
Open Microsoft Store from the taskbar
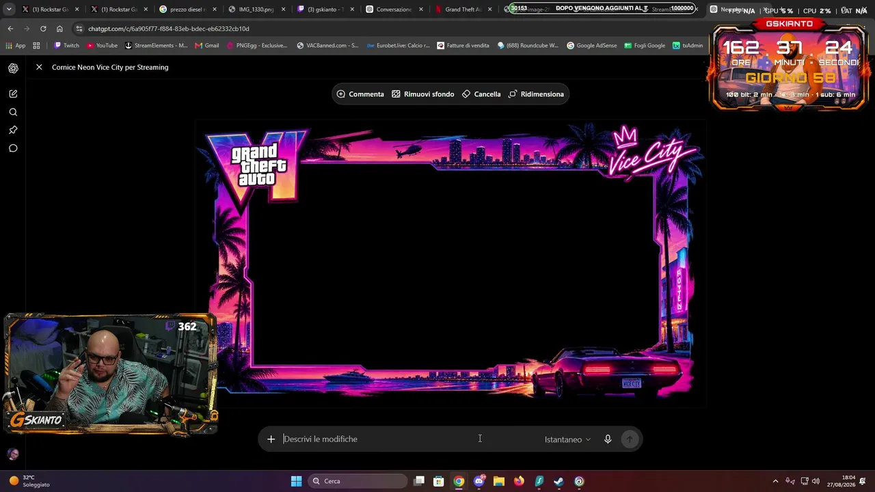pos(439,481)
